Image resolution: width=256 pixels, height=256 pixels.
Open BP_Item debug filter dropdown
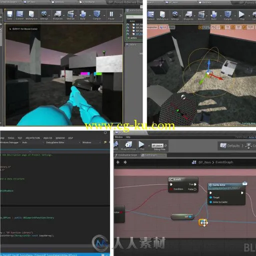tap(157, 145)
